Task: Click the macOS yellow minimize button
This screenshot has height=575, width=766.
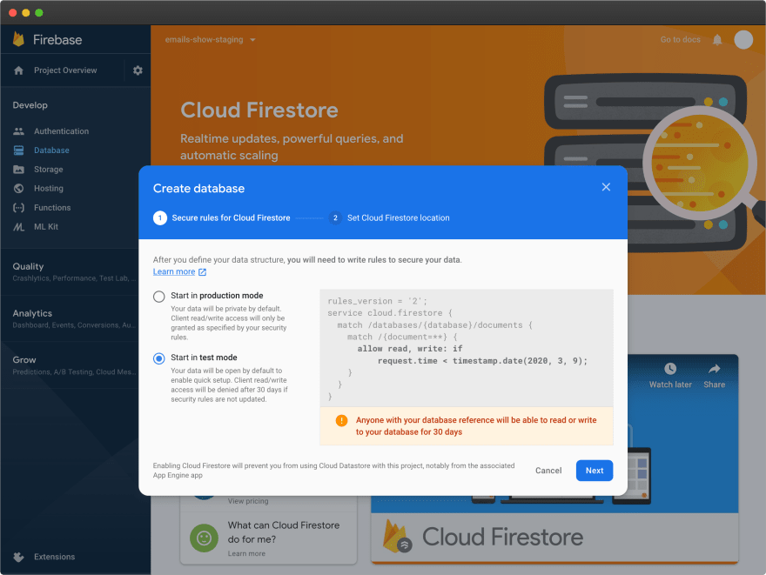Action: pos(26,13)
